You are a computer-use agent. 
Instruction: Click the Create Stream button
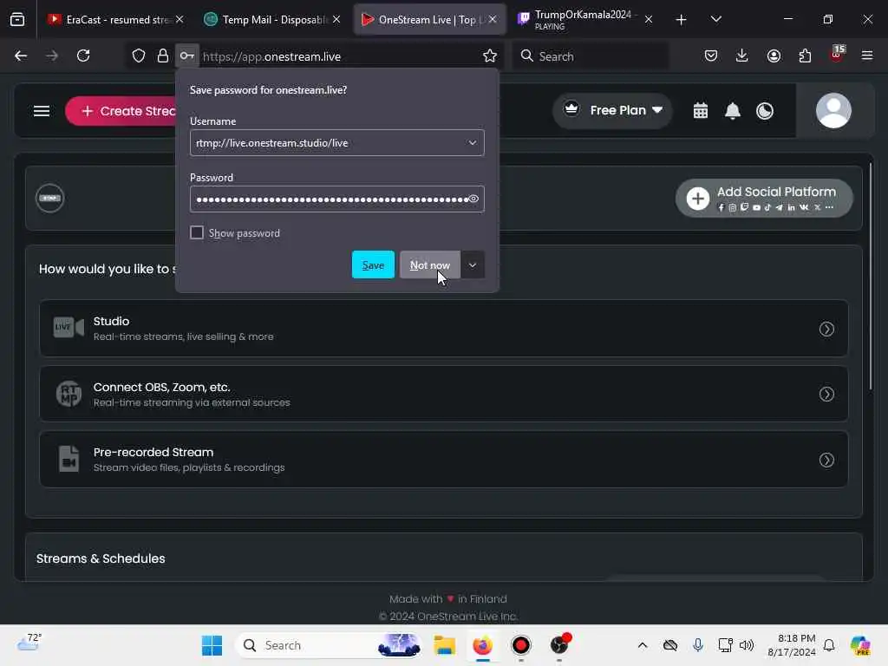point(121,111)
